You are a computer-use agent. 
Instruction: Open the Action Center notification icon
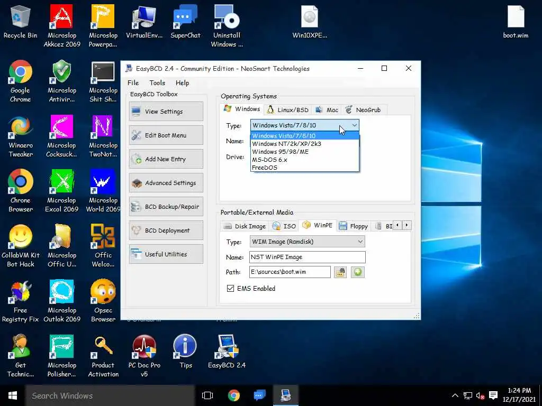(x=493, y=395)
